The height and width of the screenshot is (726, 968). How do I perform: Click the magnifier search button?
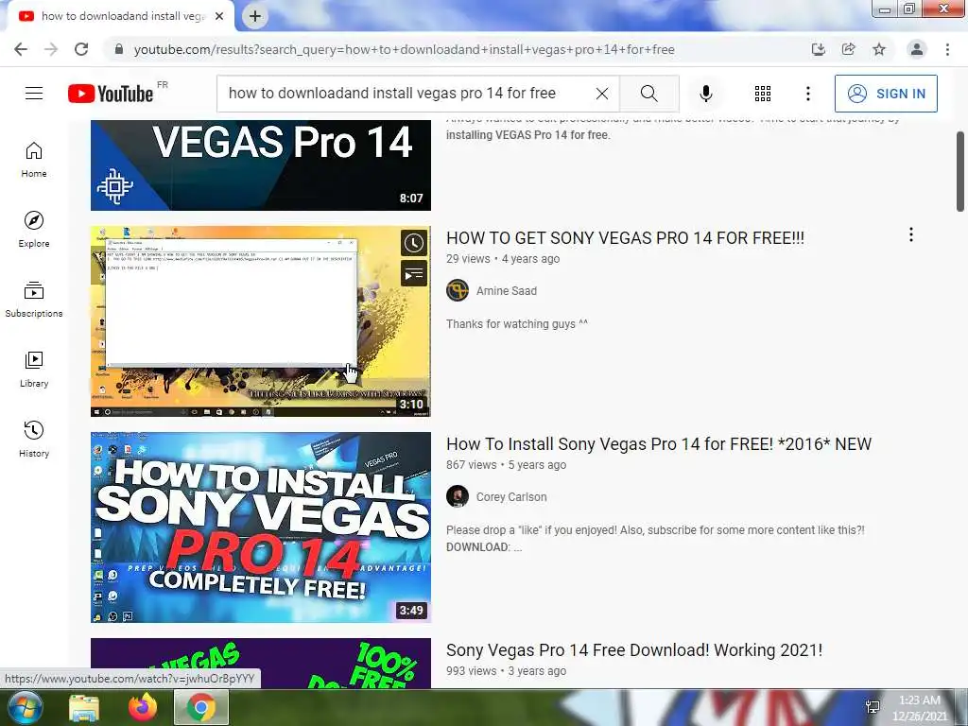(x=648, y=94)
